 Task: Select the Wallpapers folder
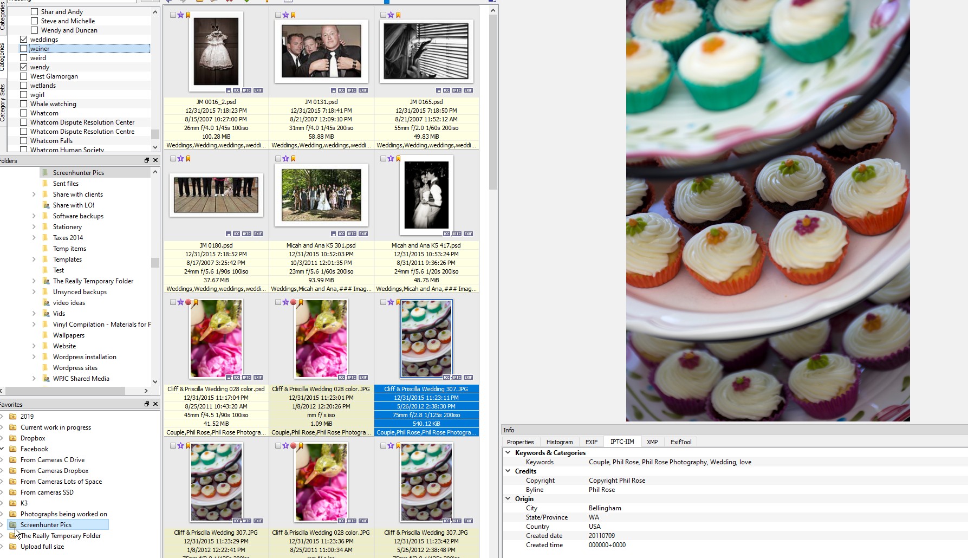point(69,335)
